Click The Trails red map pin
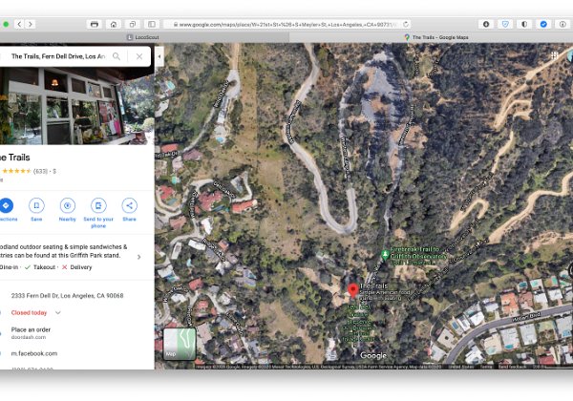This screenshot has width=573, height=401. point(352,290)
